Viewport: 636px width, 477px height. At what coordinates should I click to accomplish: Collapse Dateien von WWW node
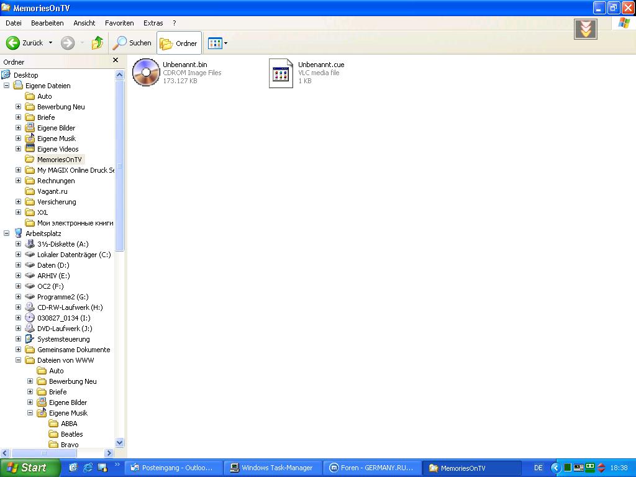[18, 360]
